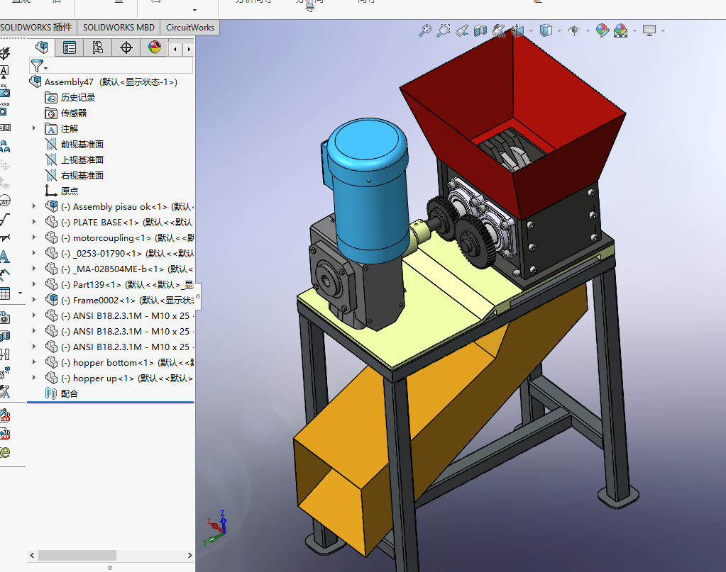
Task: Open the Section View tool
Action: [480, 31]
